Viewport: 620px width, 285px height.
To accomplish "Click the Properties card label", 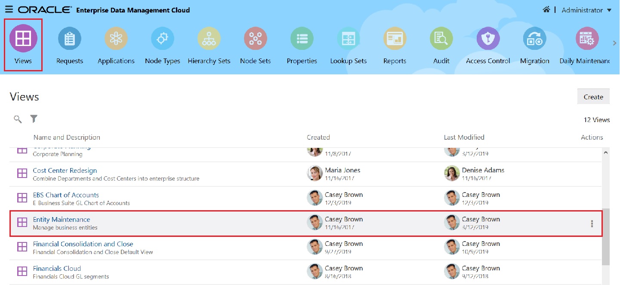I will [x=302, y=61].
